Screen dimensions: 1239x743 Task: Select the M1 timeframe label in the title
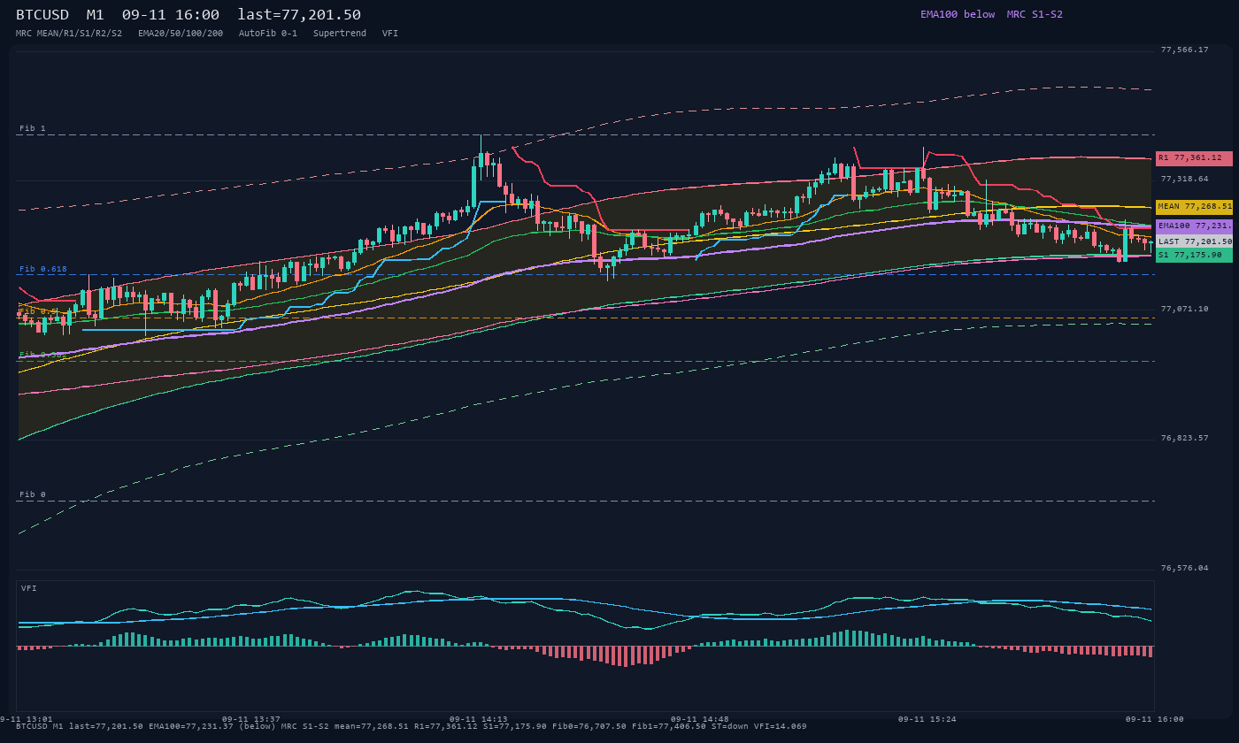coord(95,15)
